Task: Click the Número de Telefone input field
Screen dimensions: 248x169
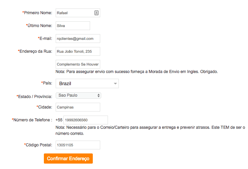Action: (86, 120)
